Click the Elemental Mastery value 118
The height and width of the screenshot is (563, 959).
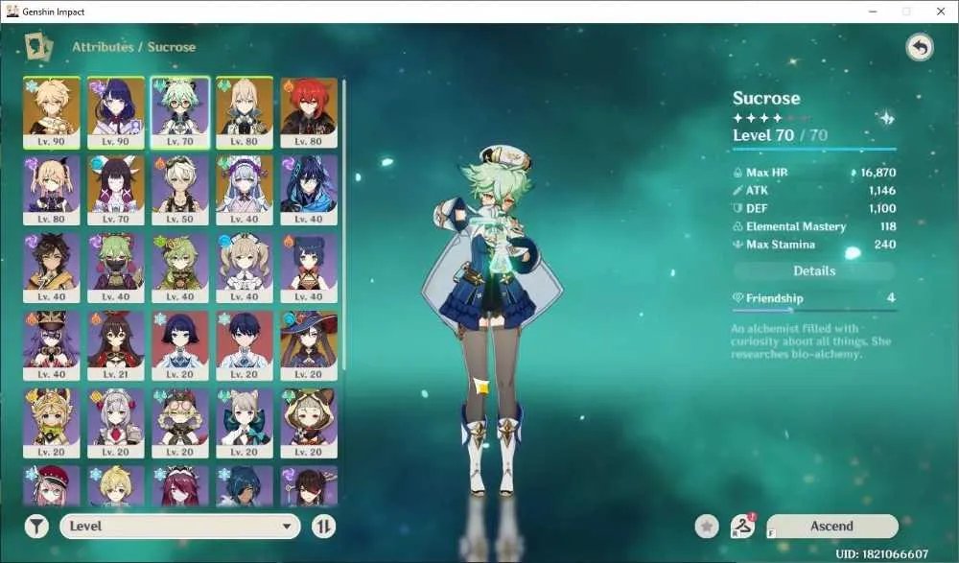[888, 226]
